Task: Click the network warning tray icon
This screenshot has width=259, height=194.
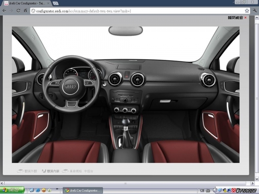Action: (224, 190)
